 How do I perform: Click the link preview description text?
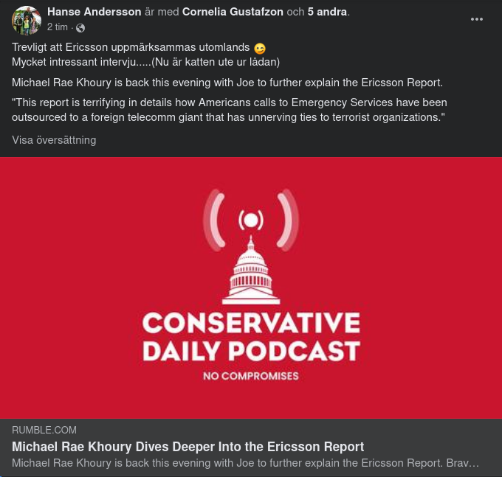click(x=245, y=463)
